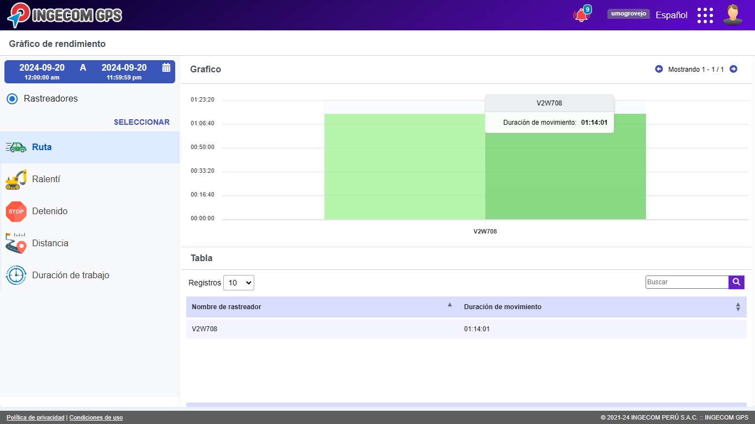
Task: Open the Español language selector
Action: [671, 15]
